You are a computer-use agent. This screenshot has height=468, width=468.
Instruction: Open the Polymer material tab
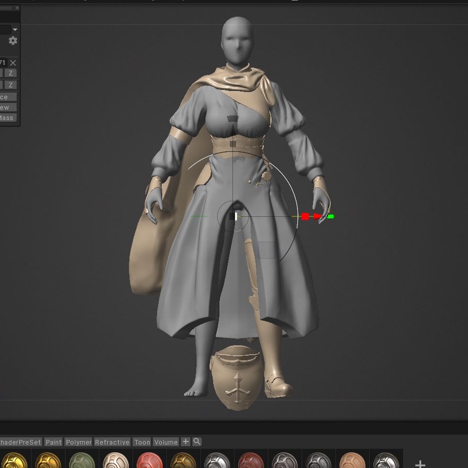pos(79,441)
